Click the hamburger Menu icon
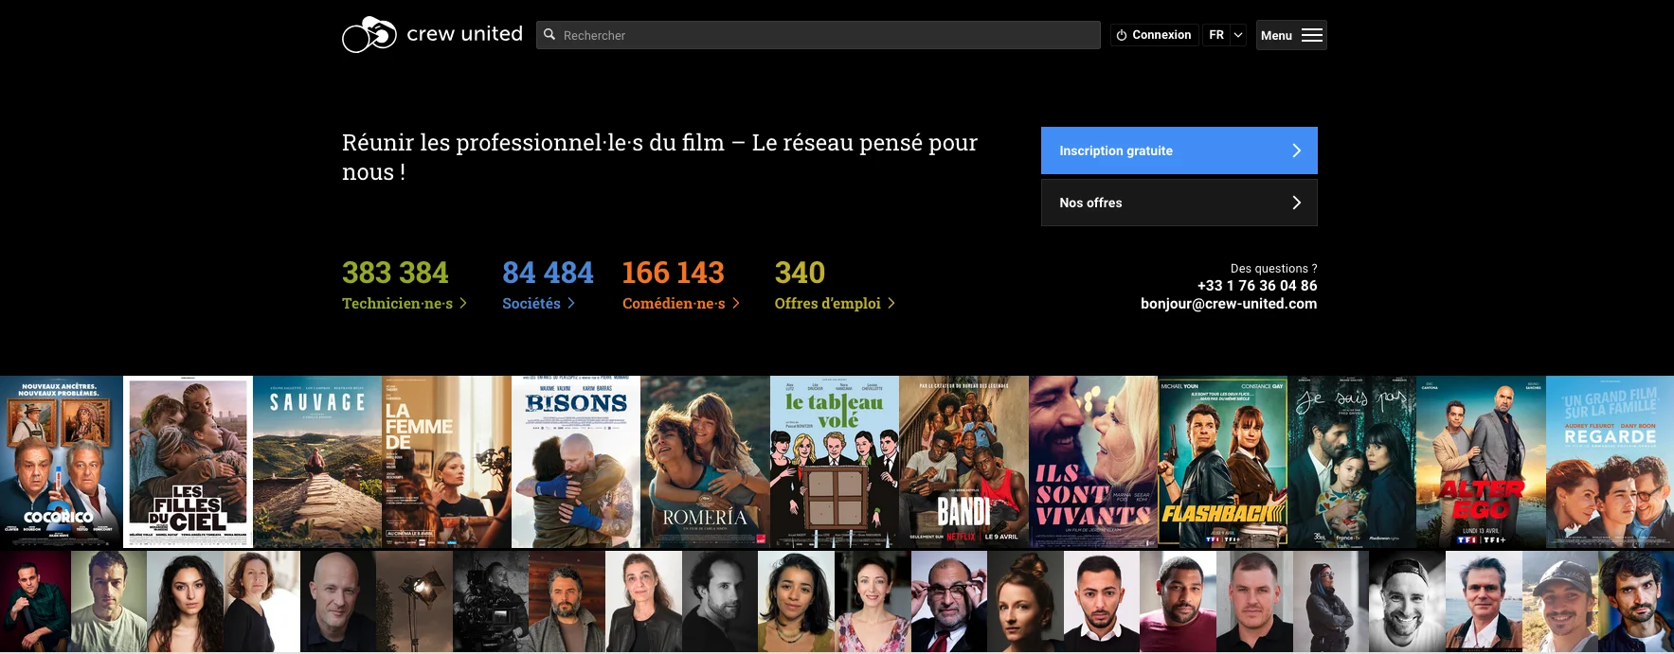 coord(1312,35)
